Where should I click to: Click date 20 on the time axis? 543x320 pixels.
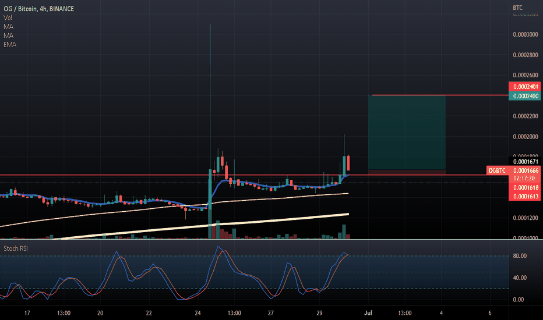pos(100,313)
